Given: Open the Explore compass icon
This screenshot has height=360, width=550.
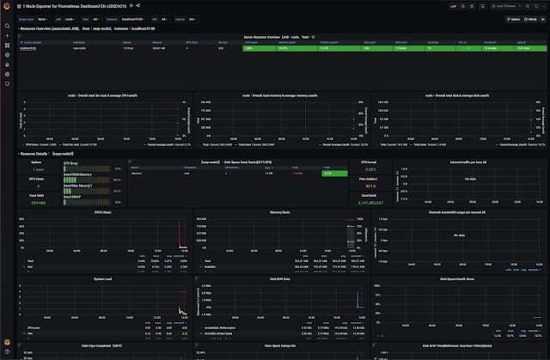Looking at the screenshot, I should point(7,55).
